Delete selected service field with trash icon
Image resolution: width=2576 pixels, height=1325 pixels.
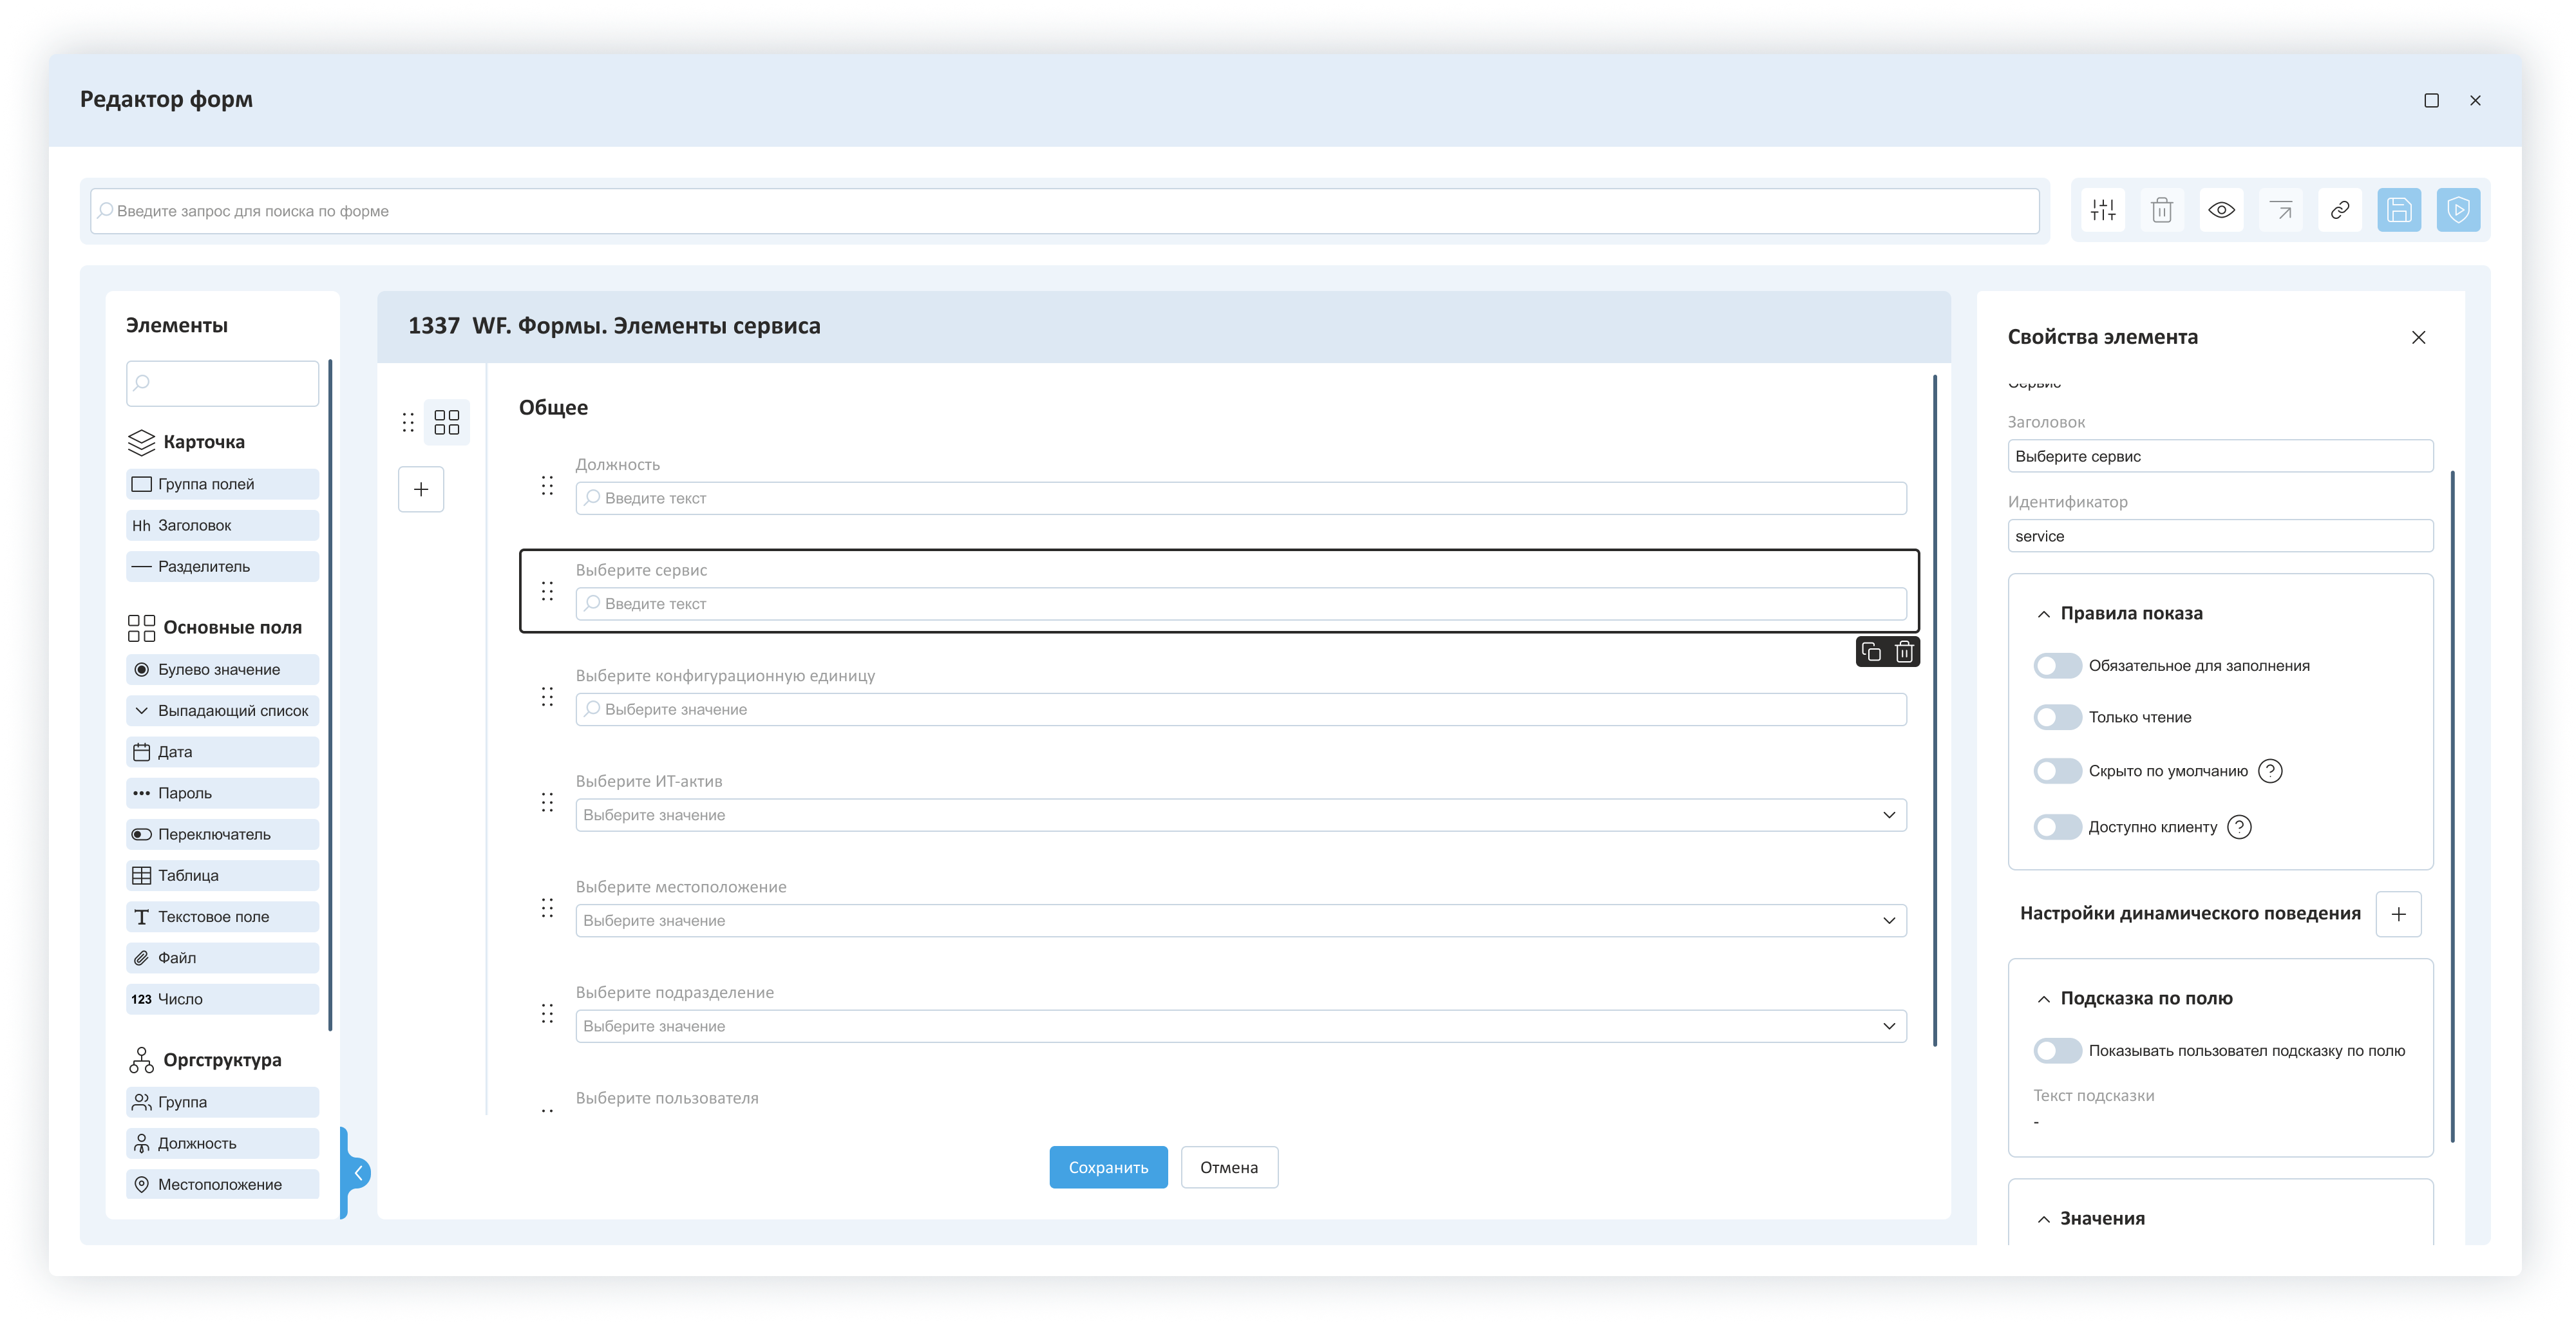1904,652
